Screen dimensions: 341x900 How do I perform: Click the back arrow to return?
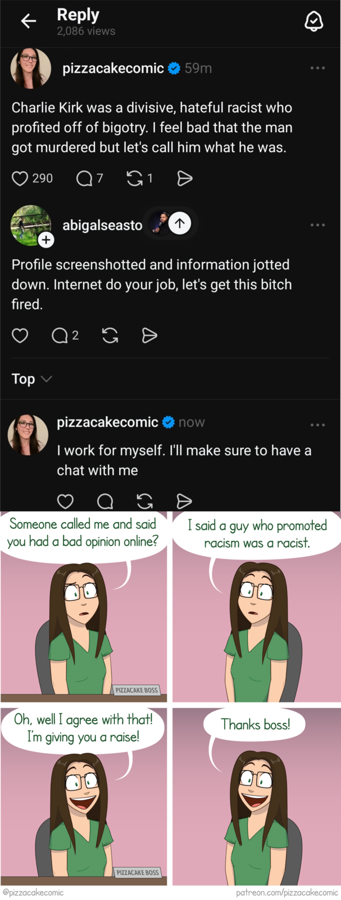[28, 21]
